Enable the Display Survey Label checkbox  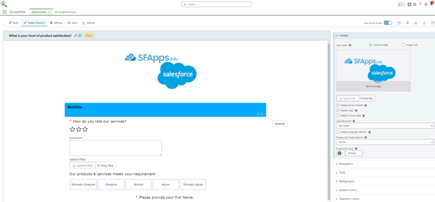point(337,116)
